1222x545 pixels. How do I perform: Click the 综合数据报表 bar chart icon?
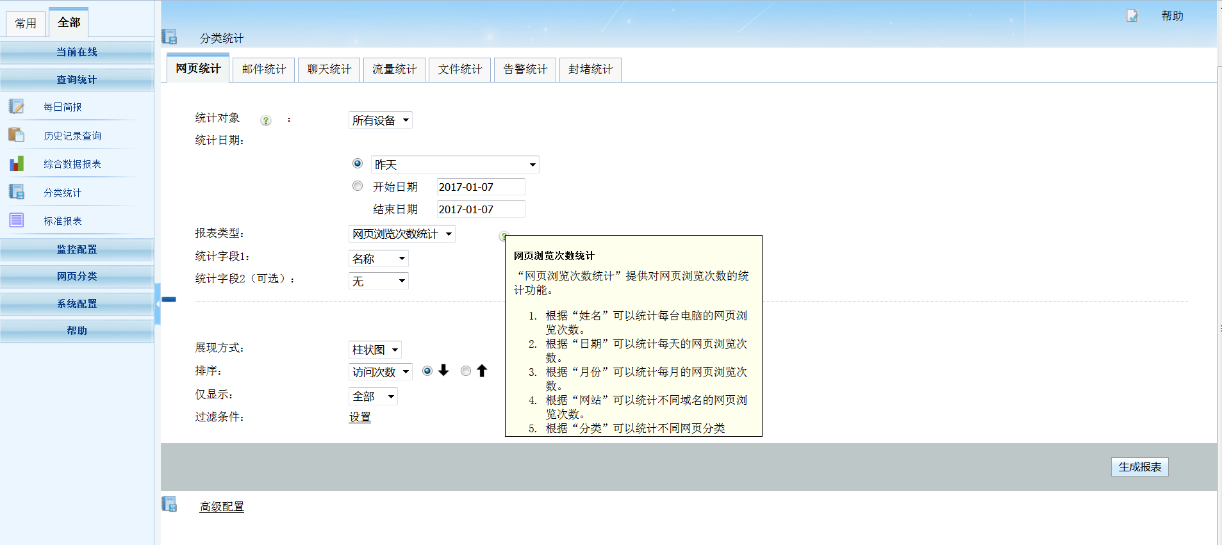17,164
